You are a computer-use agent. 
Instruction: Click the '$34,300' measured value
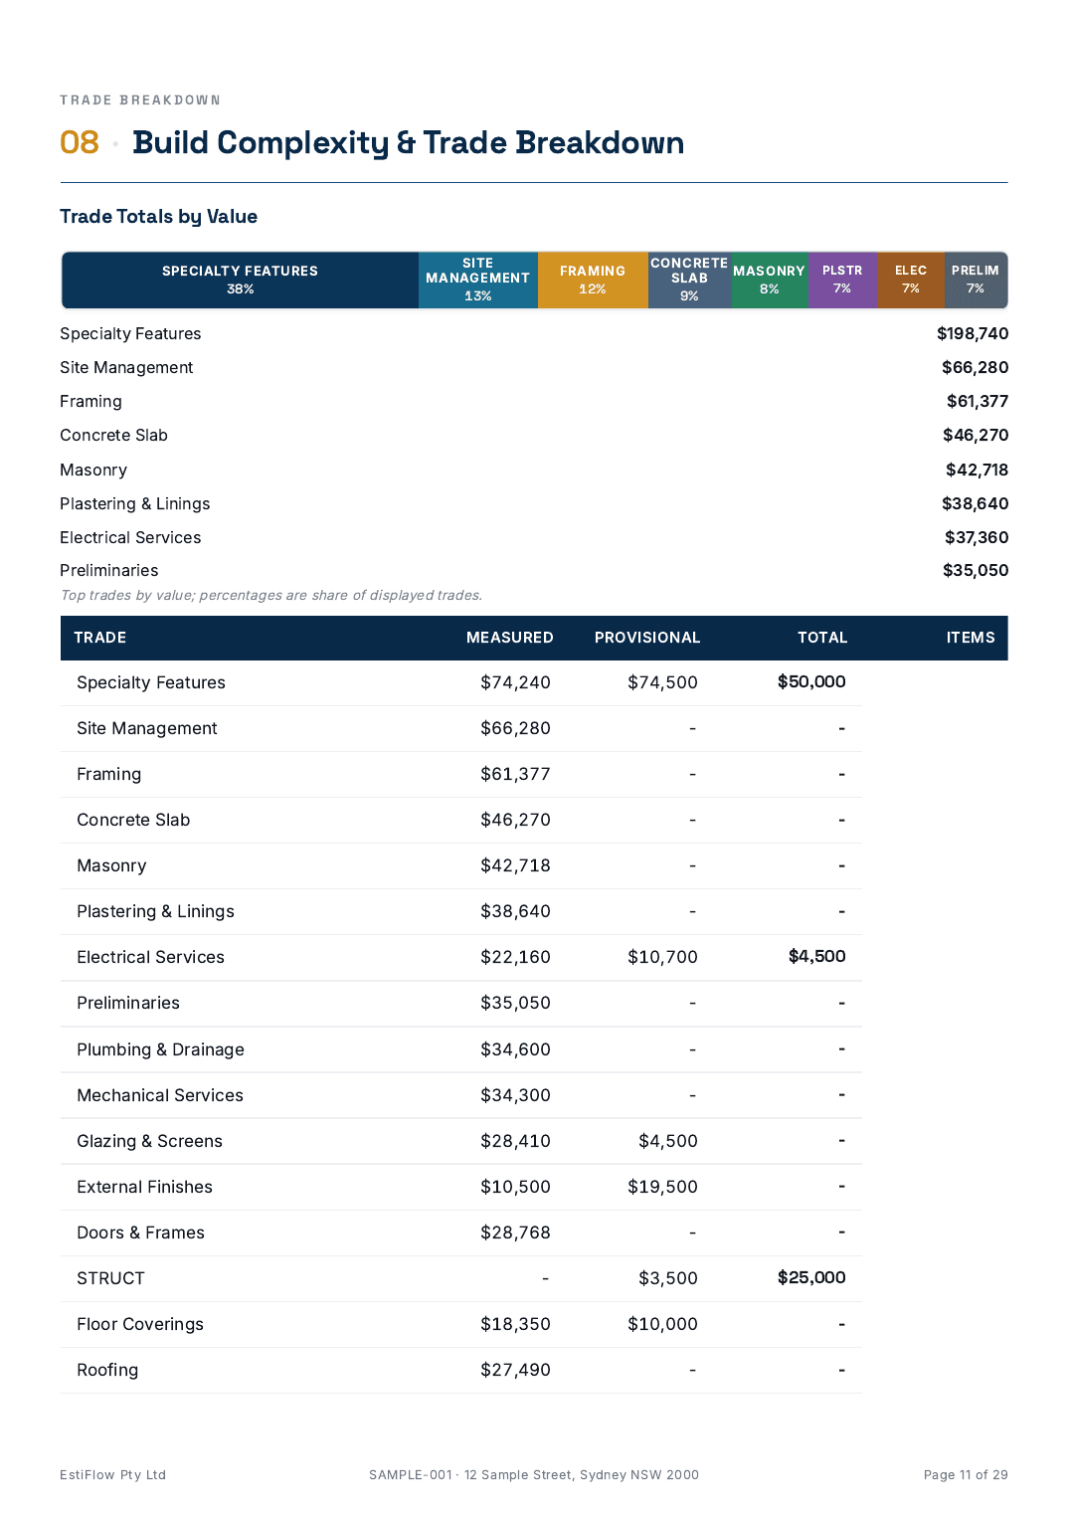coord(515,1096)
